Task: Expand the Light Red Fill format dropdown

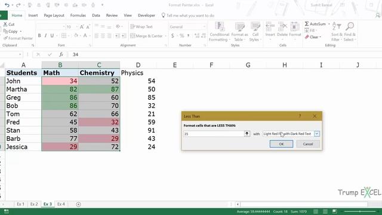Action: (317, 134)
